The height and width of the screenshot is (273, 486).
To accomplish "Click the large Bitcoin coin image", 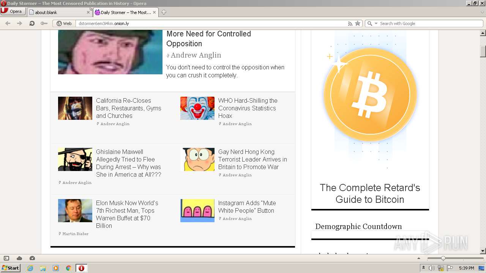I will pos(370,95).
